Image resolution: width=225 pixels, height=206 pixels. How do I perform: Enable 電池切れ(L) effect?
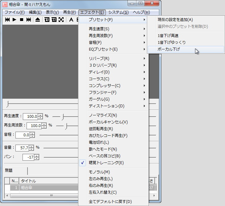pyautogui.click(x=114, y=142)
